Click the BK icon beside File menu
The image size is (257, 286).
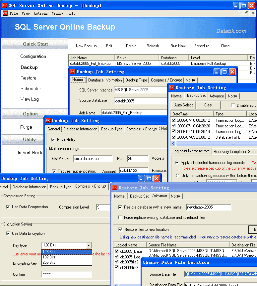pos(5,13)
